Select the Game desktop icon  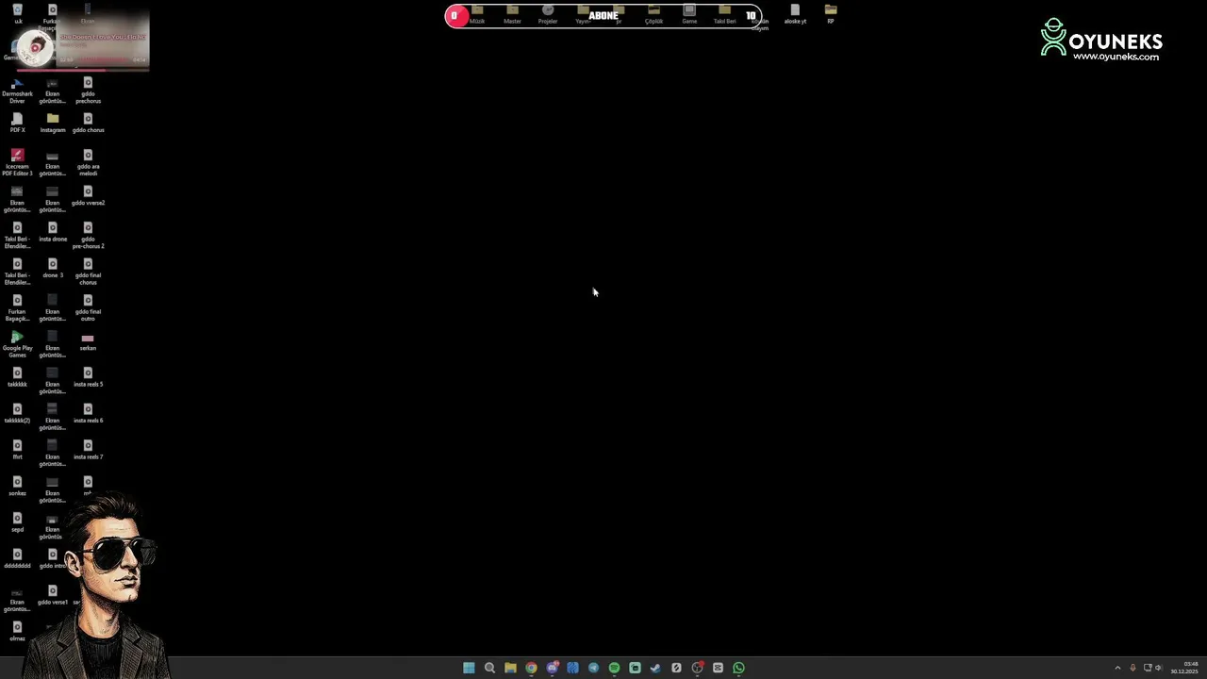(x=689, y=14)
